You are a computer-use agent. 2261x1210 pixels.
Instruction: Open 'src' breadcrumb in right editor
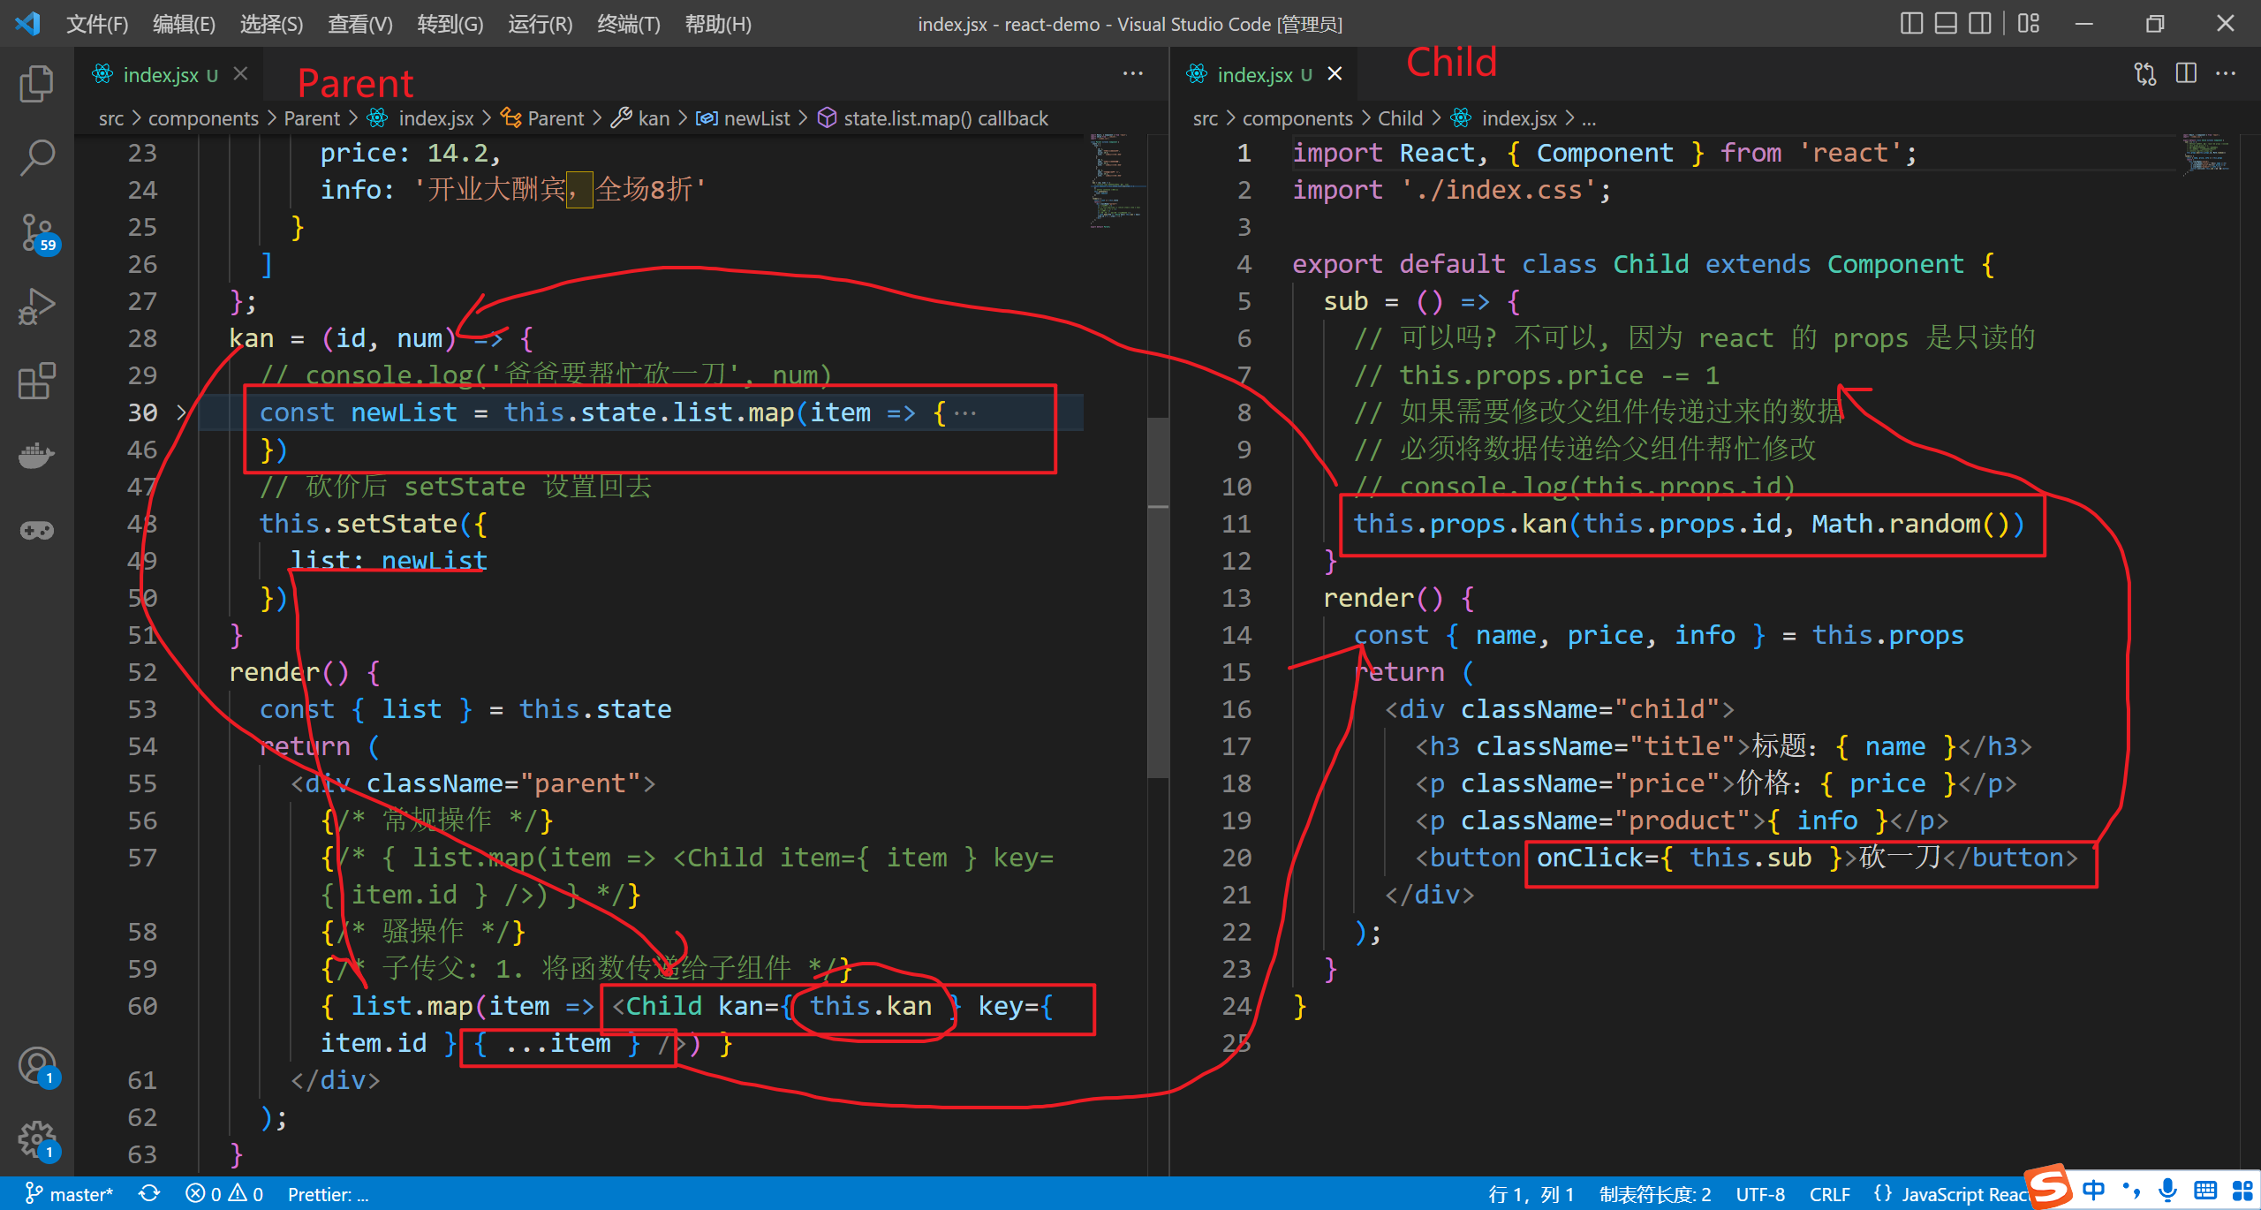[x=1205, y=118]
